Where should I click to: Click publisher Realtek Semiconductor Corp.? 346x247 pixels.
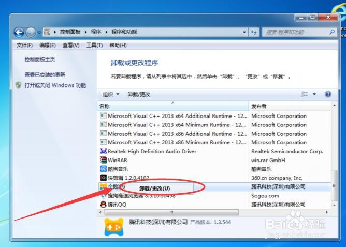click(287, 151)
